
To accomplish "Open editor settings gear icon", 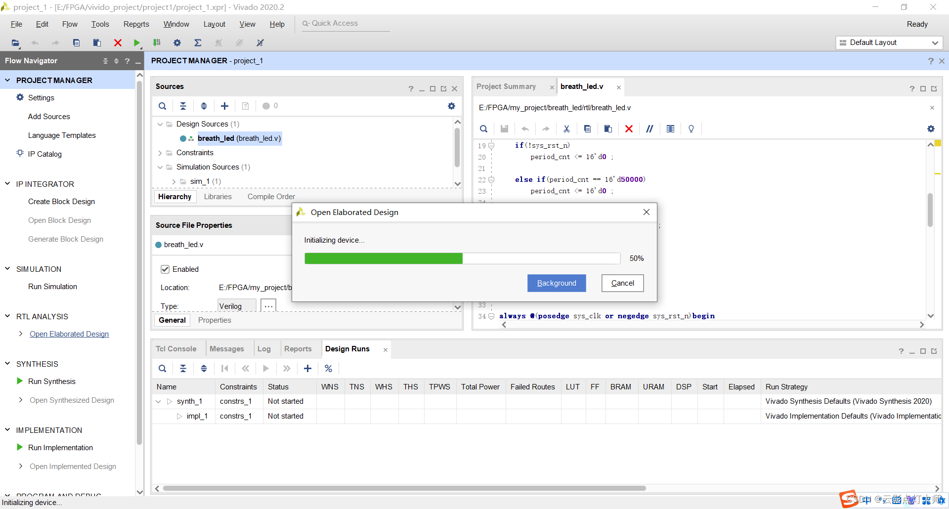I will [x=931, y=129].
